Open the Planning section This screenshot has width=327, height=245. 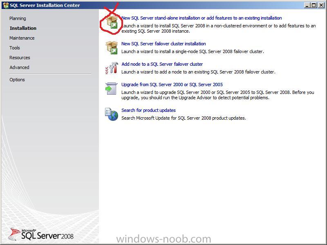(x=18, y=18)
